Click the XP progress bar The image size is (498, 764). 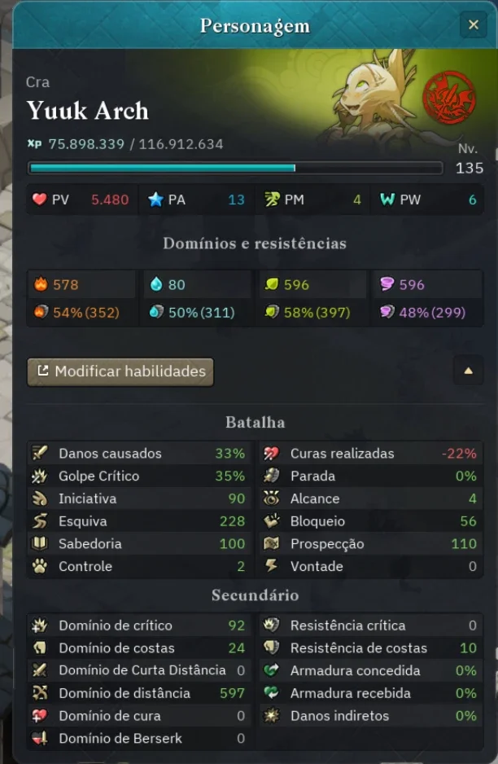click(x=236, y=168)
